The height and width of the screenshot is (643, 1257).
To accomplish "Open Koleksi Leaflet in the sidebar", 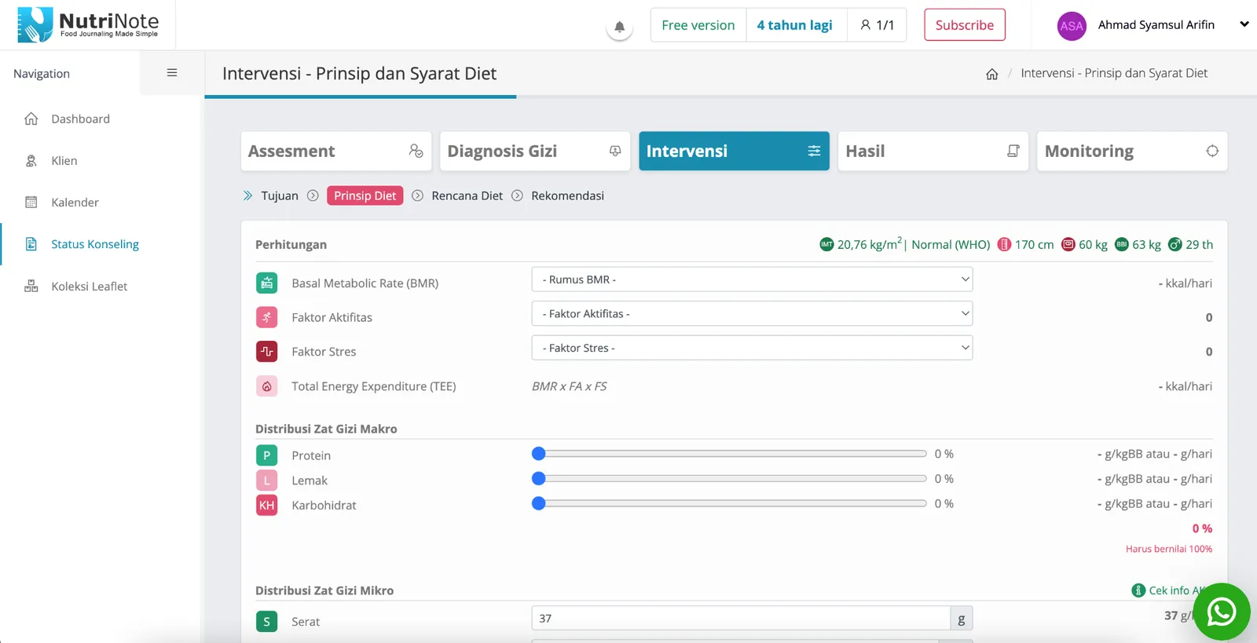I will click(89, 287).
